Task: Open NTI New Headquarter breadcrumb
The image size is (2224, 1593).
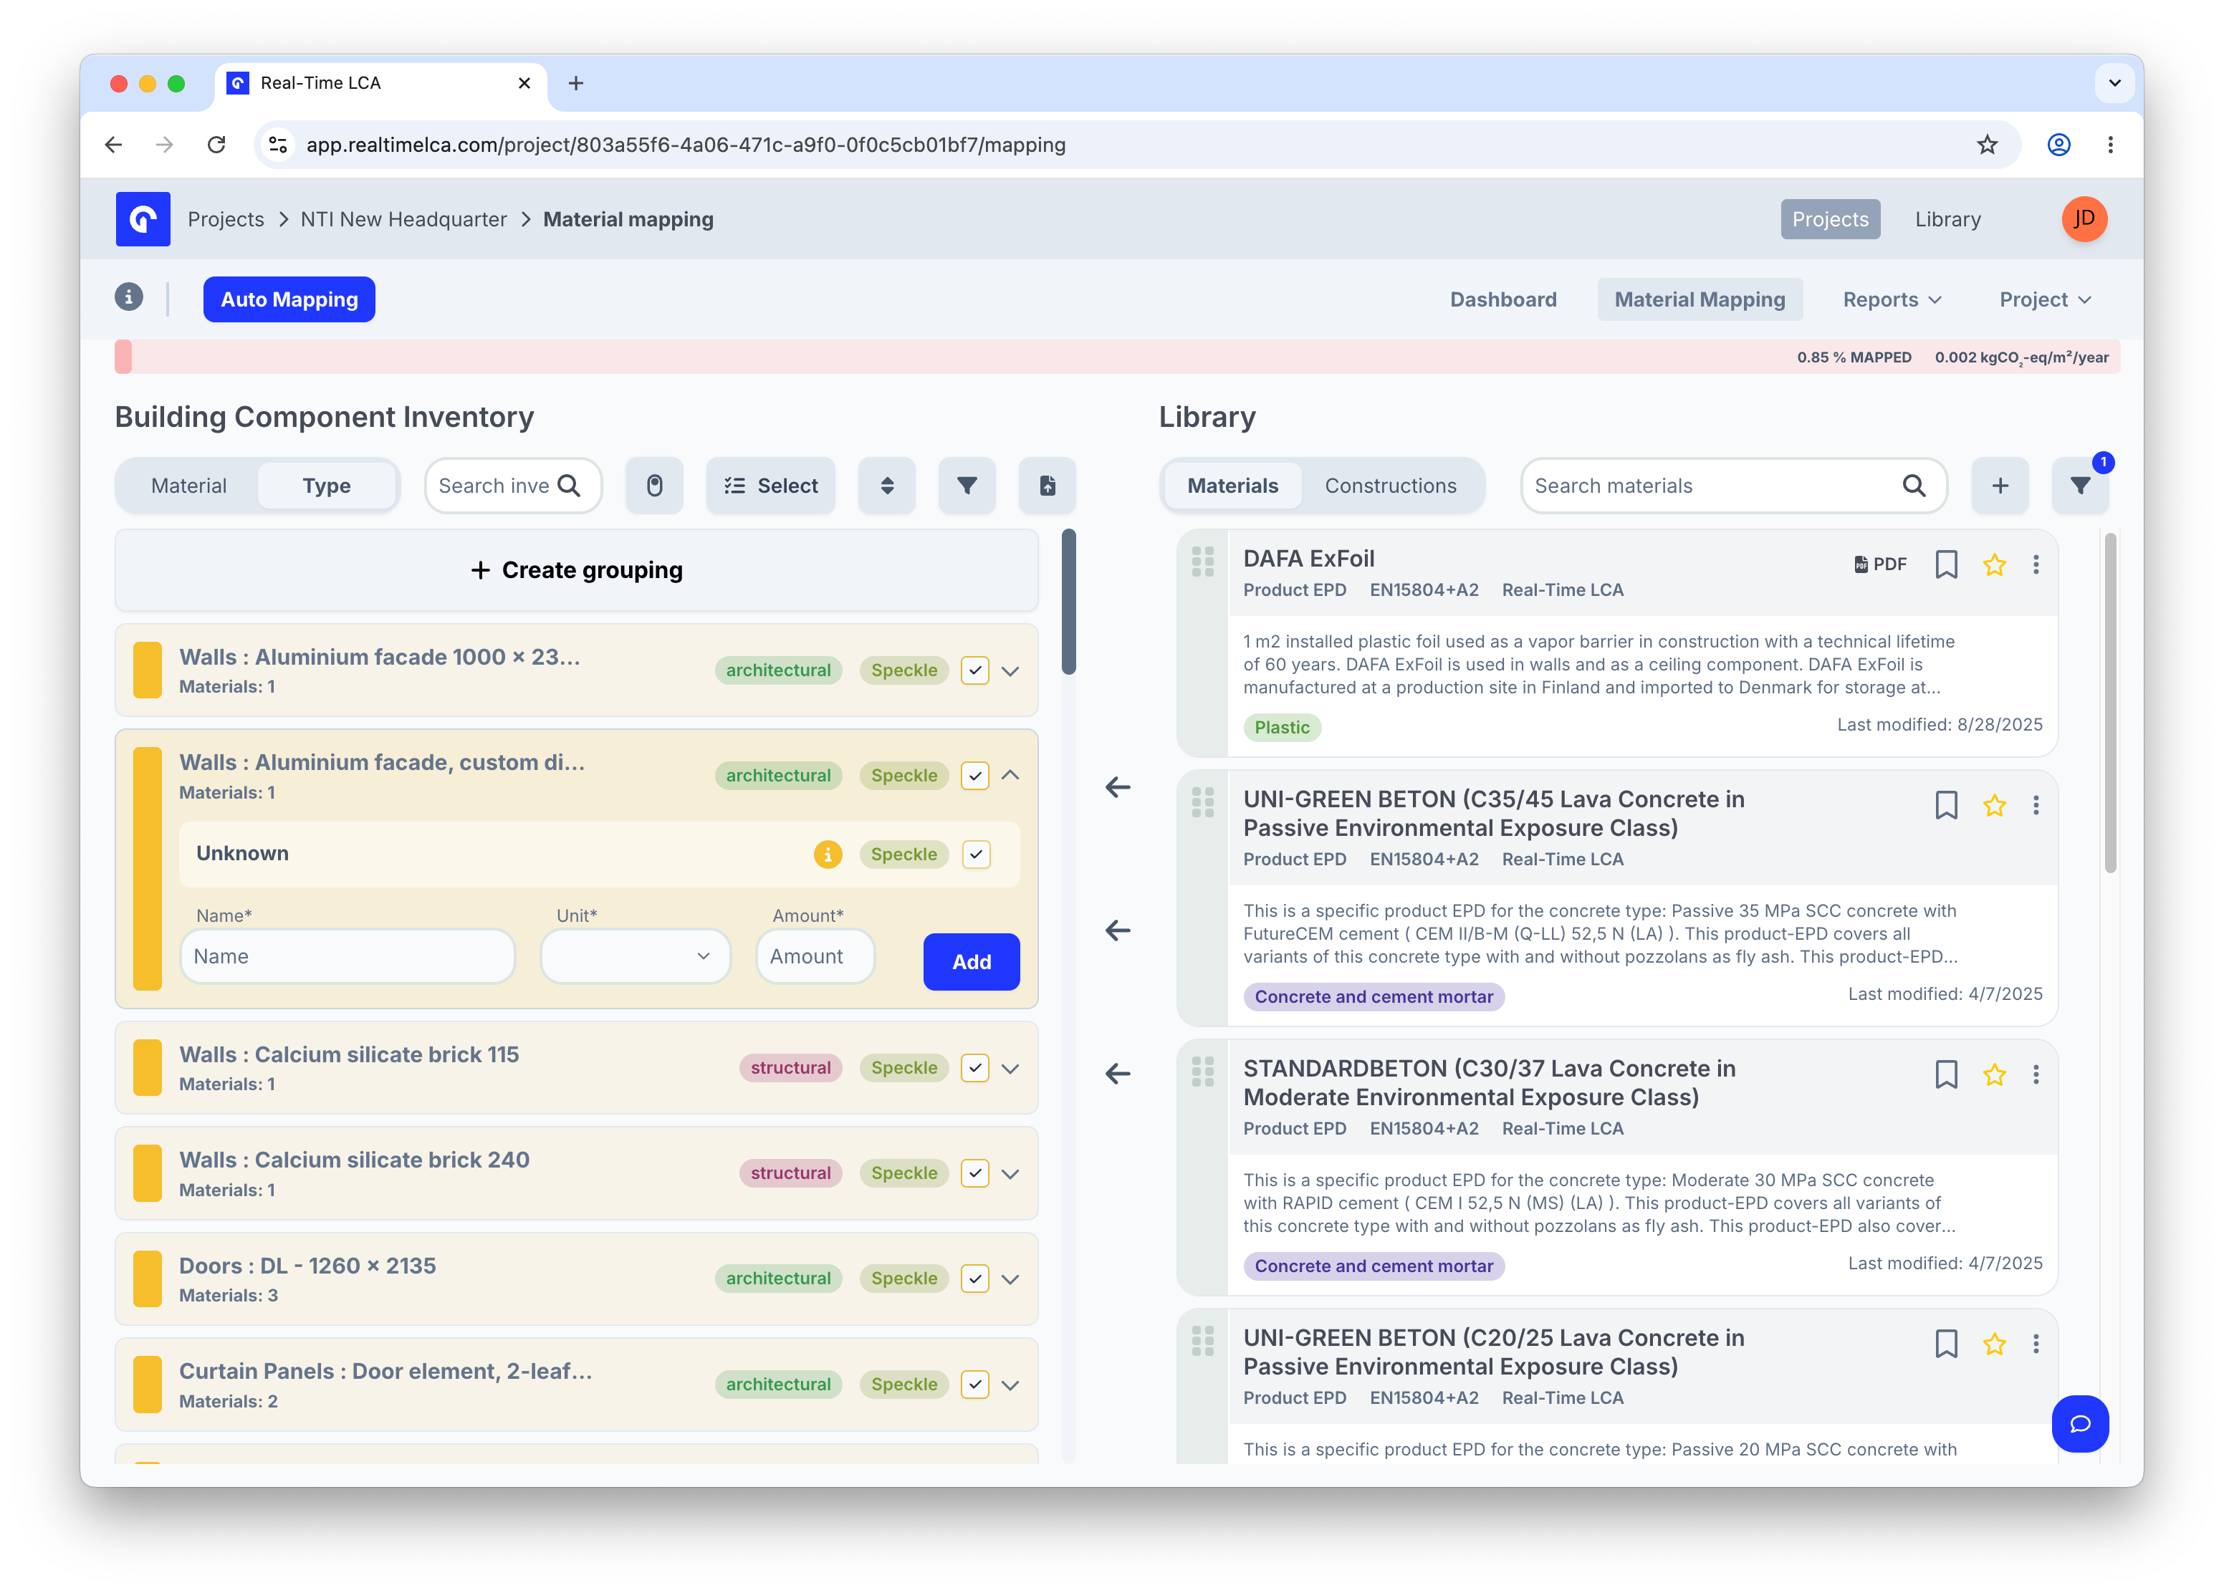Action: tap(403, 218)
